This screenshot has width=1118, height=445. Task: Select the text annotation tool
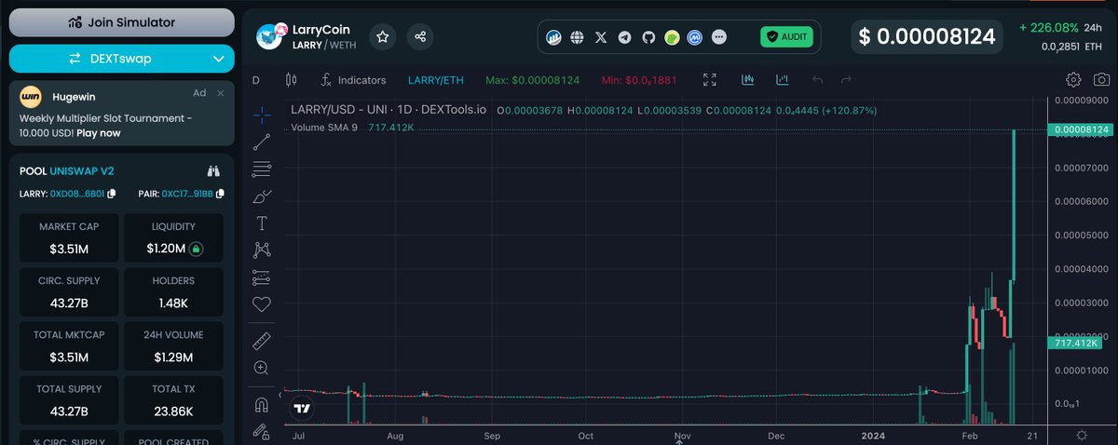262,222
